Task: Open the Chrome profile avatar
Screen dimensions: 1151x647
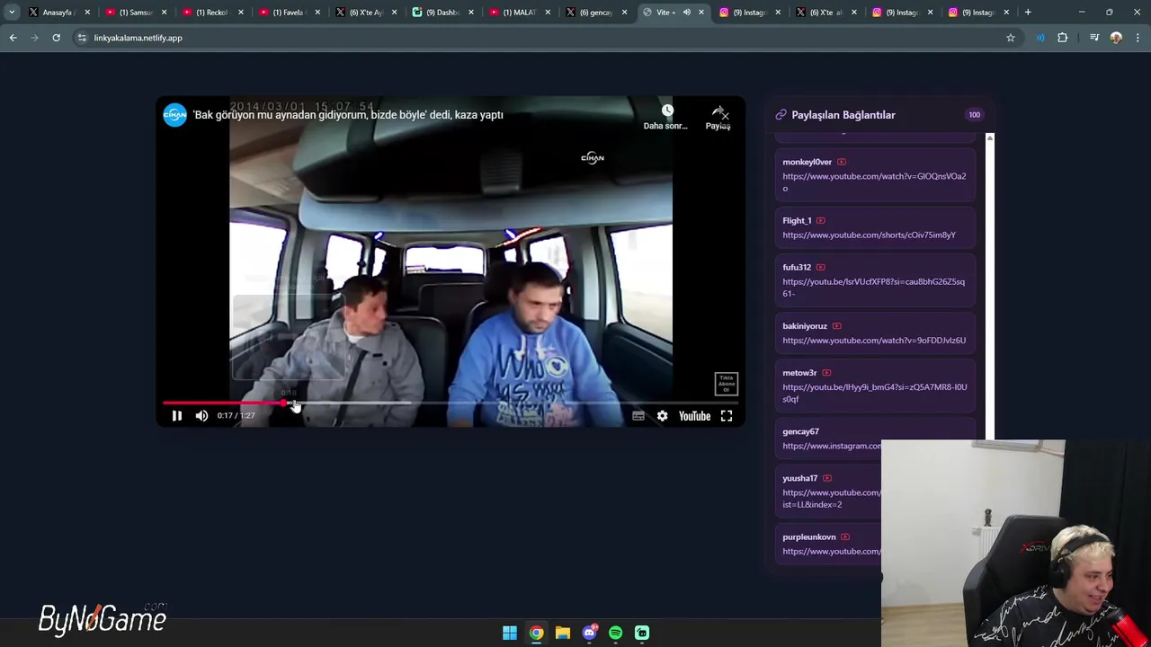Action: pyautogui.click(x=1116, y=38)
